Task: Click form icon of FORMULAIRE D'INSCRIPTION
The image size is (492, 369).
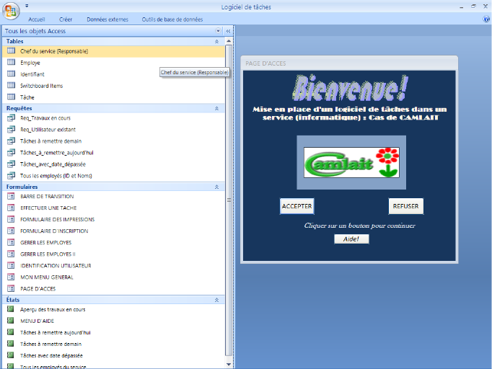Action: pyautogui.click(x=11, y=231)
